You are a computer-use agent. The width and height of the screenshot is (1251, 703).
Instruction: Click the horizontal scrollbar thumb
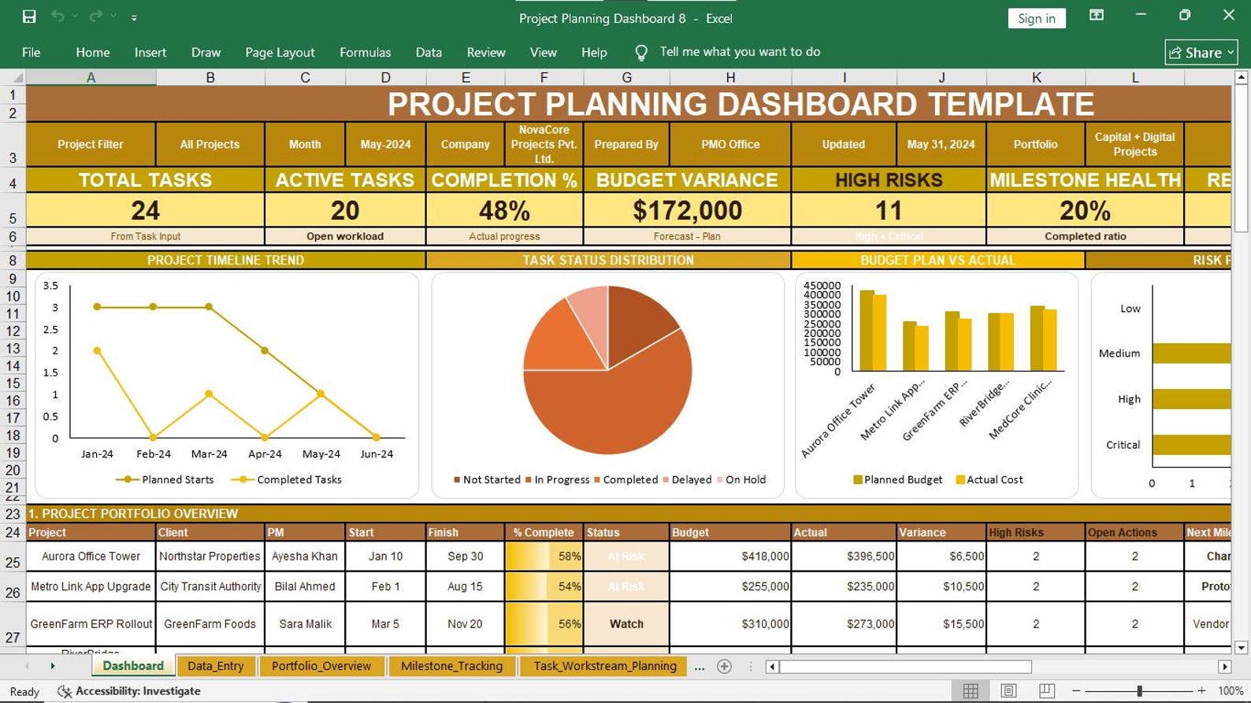(x=905, y=667)
